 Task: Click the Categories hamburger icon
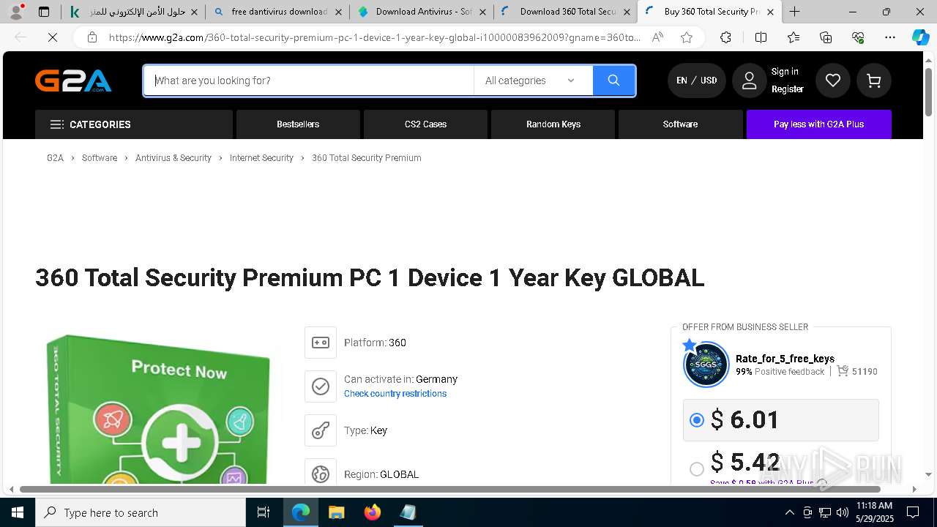(x=56, y=124)
